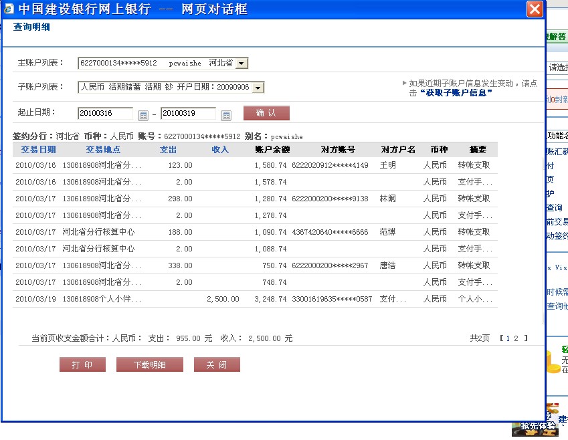Viewport: 568px width, 440px height.
Task: Open the start date calendar picker icon
Action: [143, 114]
